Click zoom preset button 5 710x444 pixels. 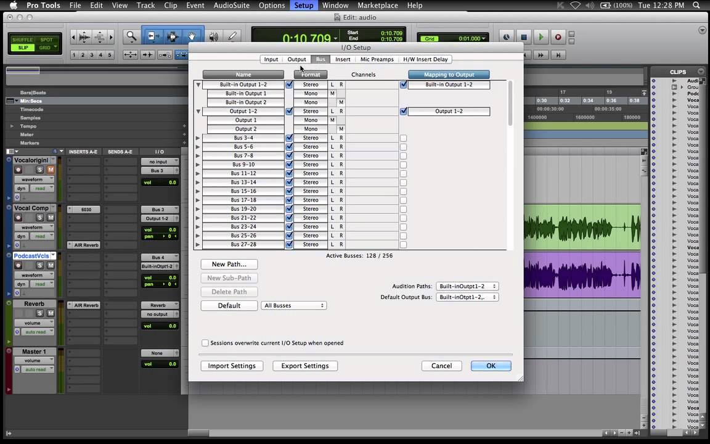[109, 55]
